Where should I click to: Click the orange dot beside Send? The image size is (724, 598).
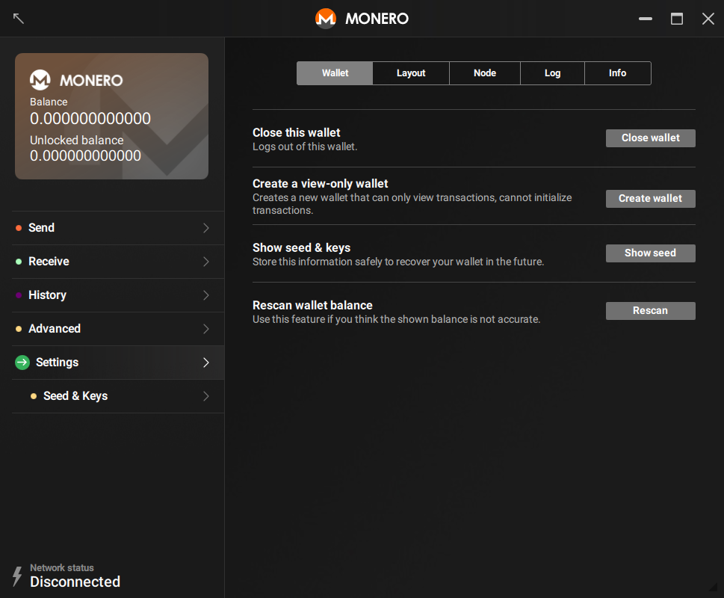19,228
